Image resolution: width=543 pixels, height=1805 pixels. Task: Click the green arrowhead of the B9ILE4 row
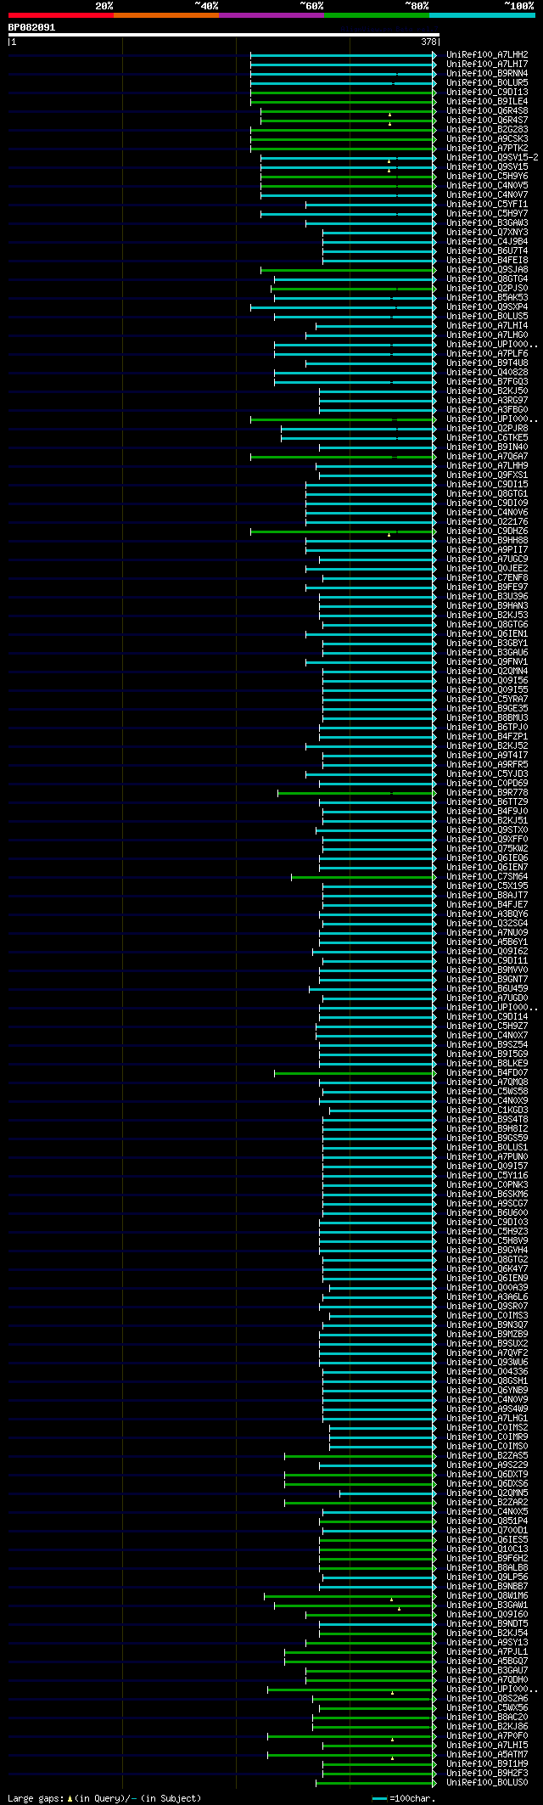click(434, 102)
